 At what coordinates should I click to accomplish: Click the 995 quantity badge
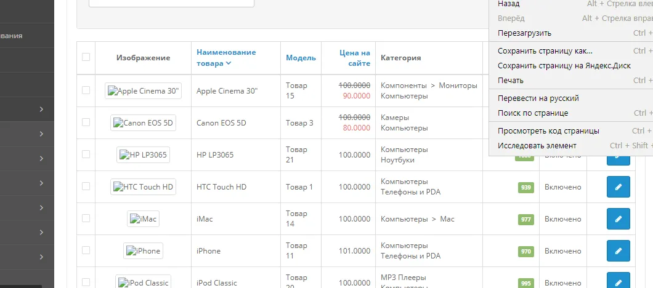click(x=526, y=283)
